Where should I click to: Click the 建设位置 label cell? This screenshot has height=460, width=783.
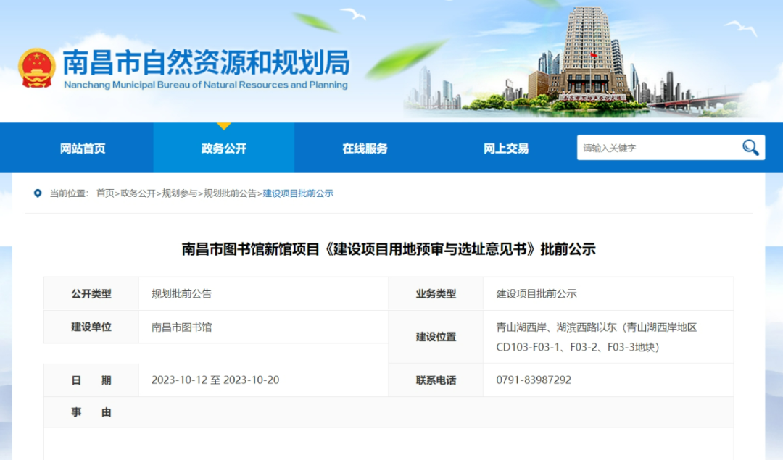(436, 337)
